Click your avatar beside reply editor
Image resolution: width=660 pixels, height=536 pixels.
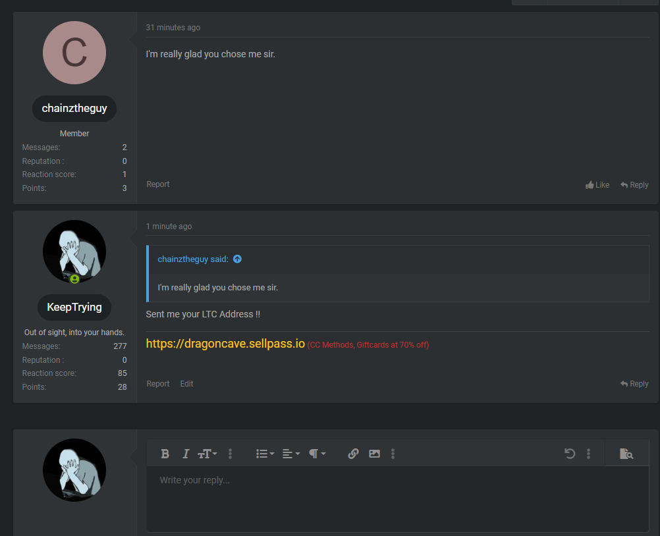click(74, 470)
